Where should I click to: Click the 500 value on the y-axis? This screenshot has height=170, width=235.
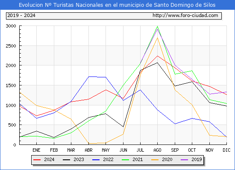point(12,125)
